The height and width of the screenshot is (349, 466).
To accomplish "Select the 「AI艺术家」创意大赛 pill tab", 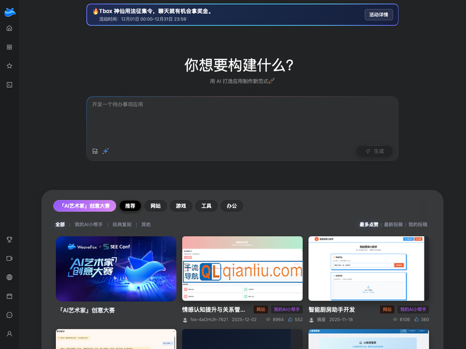I will (x=84, y=206).
